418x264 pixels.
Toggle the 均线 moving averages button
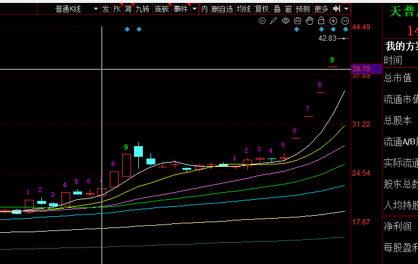tap(243, 9)
